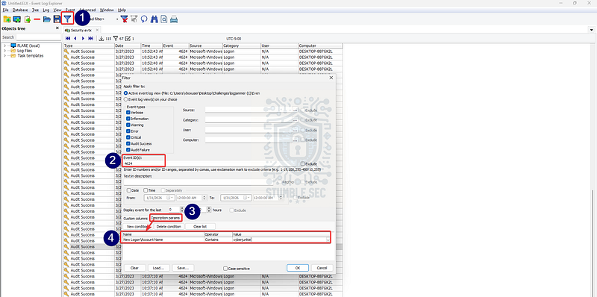Open the load filter dropdown arrow in toolbar
Viewport: 597px width, 297px height.
tap(117, 19)
